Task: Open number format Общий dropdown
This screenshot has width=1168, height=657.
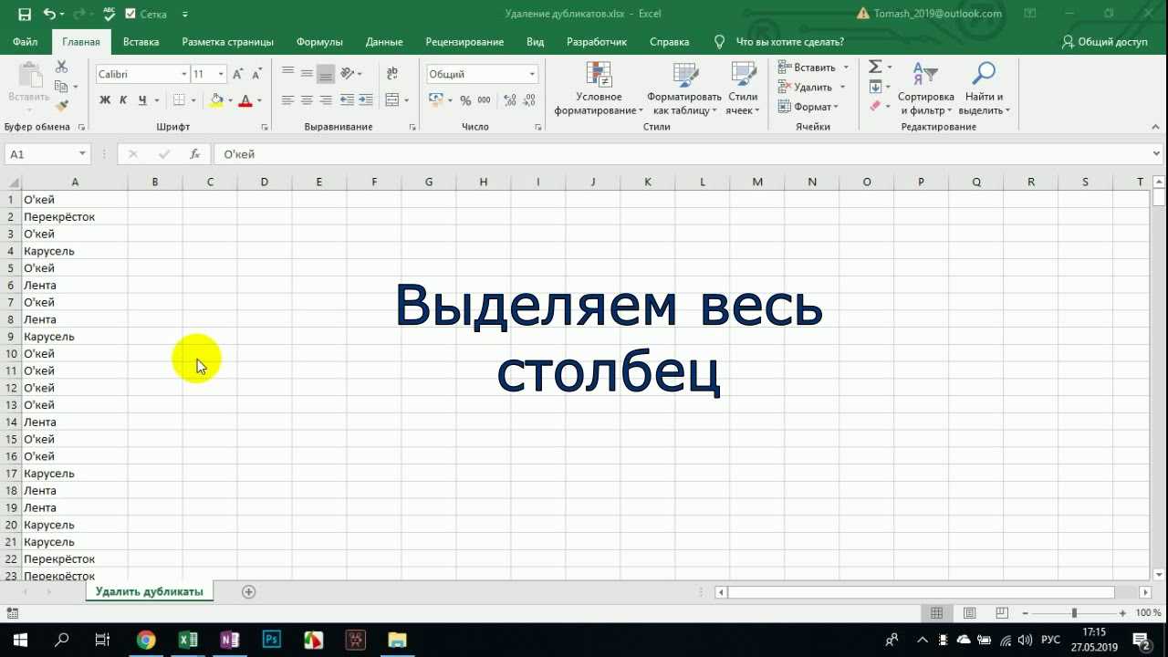Action: 532,74
